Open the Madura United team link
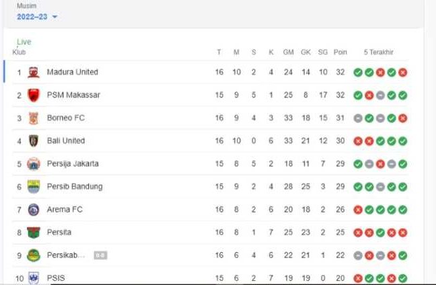This screenshot has width=436, height=285. point(72,73)
